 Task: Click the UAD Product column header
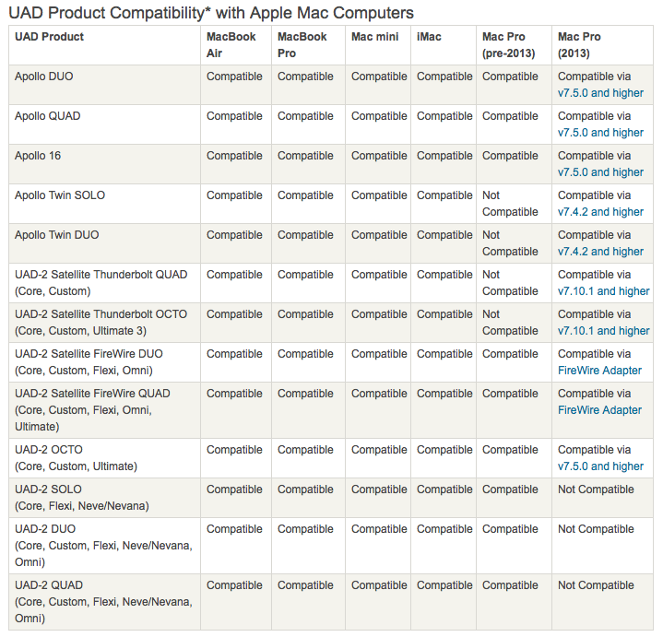(49, 37)
